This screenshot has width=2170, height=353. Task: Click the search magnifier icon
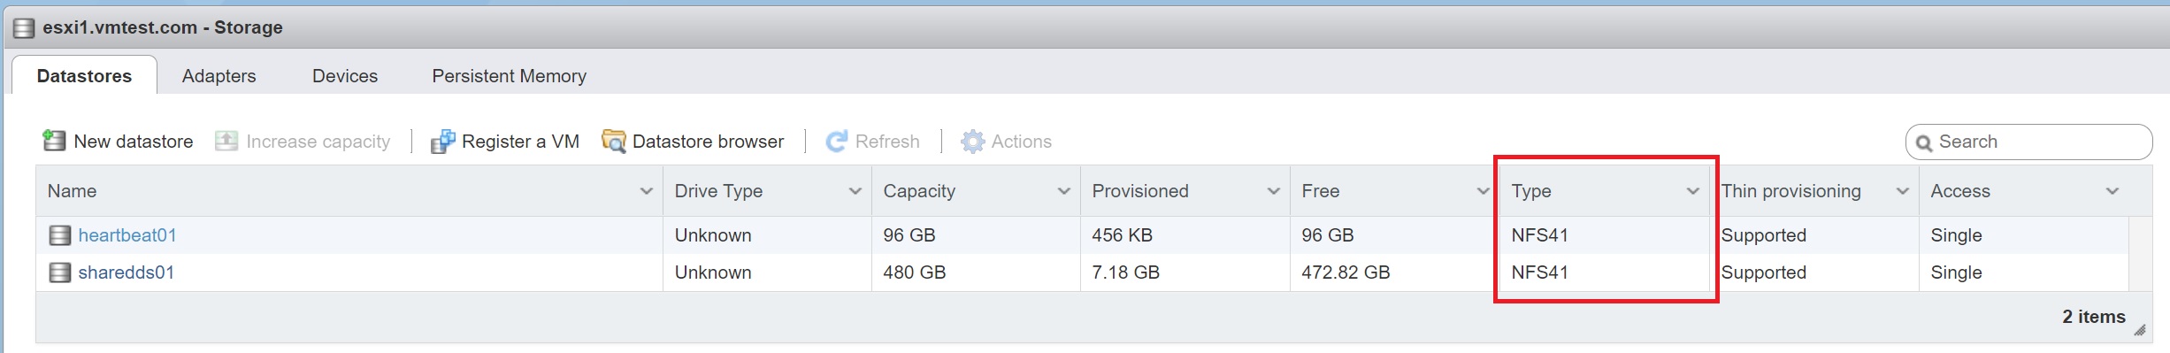[1924, 142]
